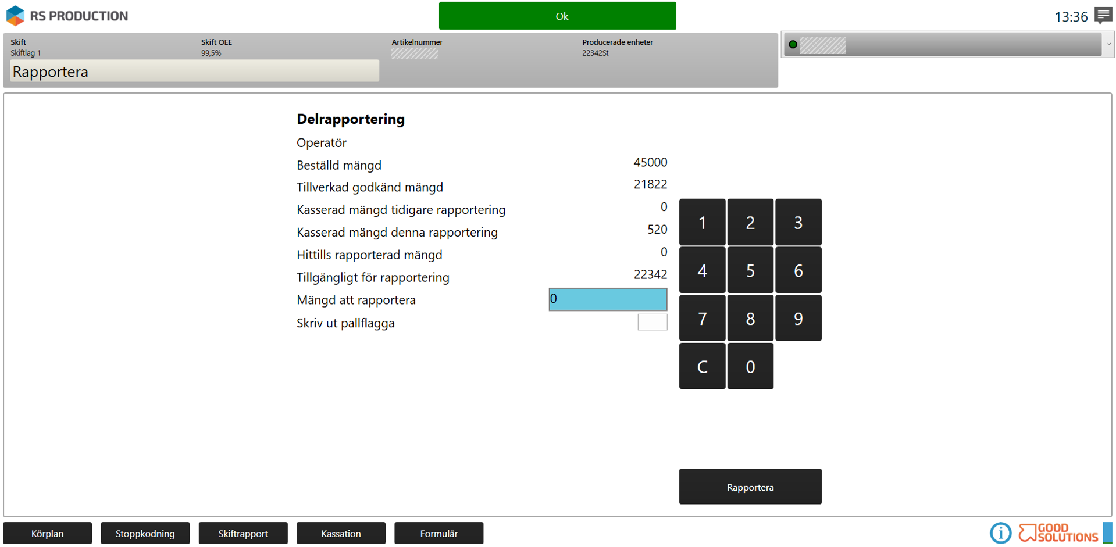This screenshot has height=547, width=1116.
Task: Open the messages chat icon
Action: point(1103,15)
